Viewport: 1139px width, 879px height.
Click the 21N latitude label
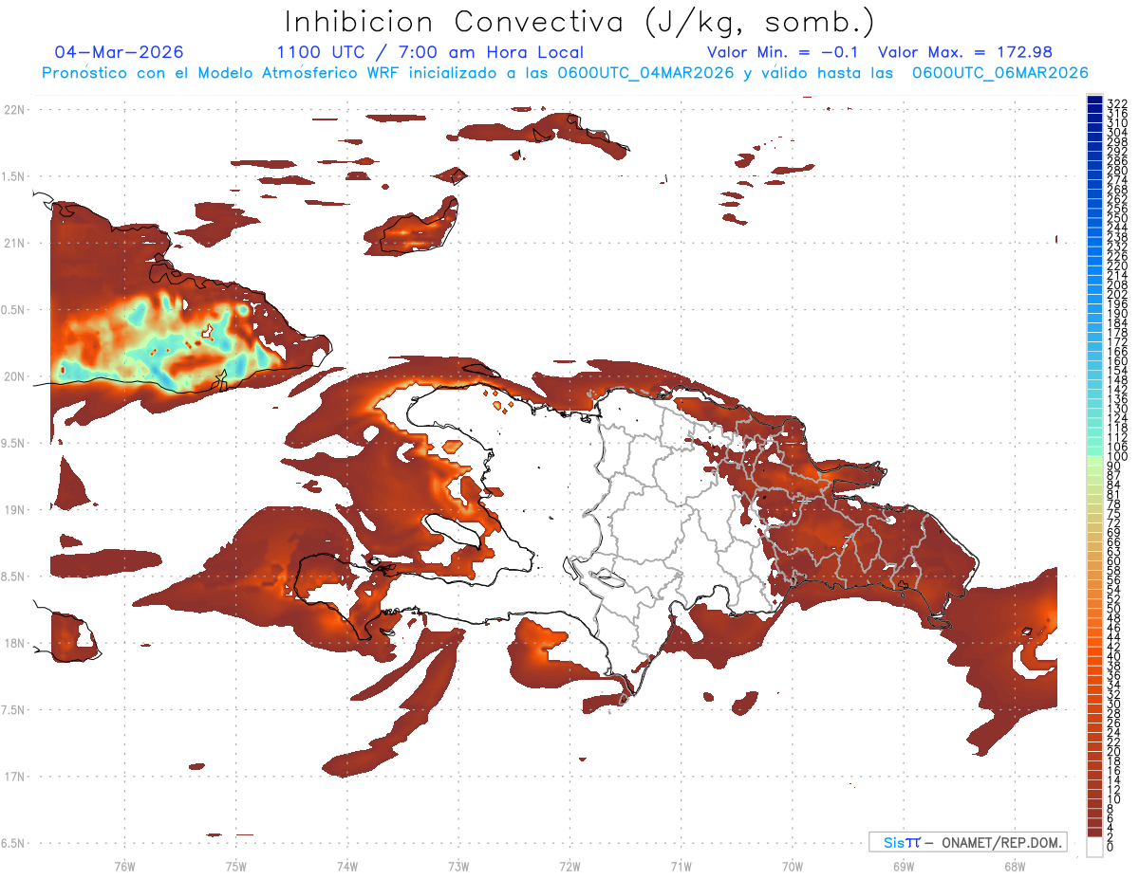pyautogui.click(x=15, y=244)
